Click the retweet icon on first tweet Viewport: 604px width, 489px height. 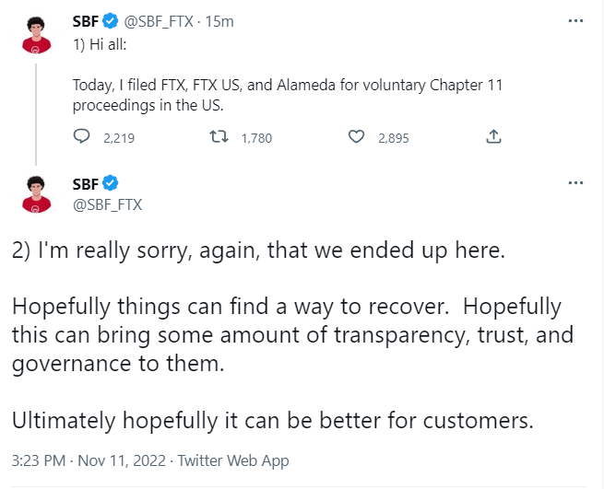(x=219, y=137)
